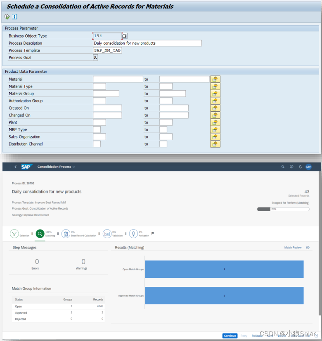
Task: Select the green Matching step icon
Action: click(x=40, y=234)
